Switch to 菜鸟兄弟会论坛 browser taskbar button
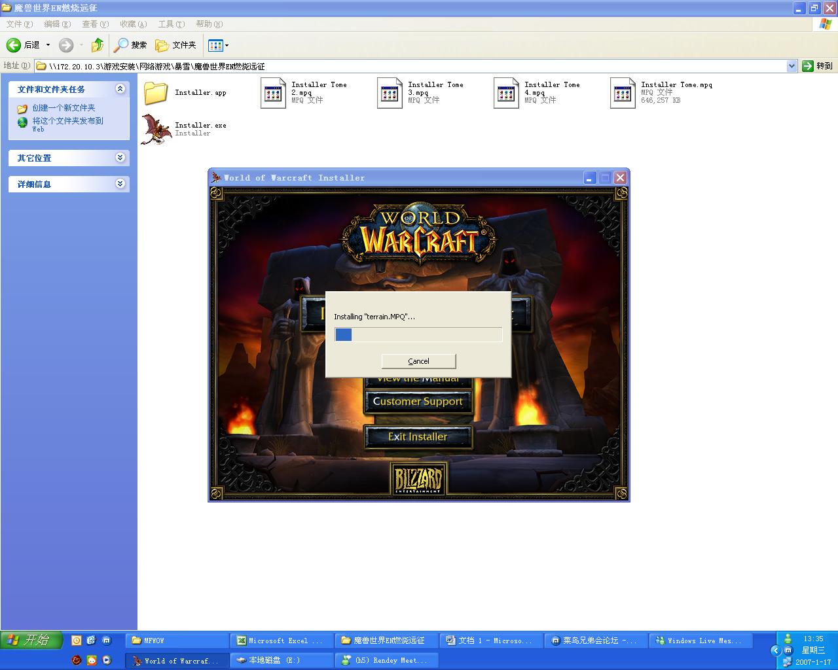 point(596,641)
